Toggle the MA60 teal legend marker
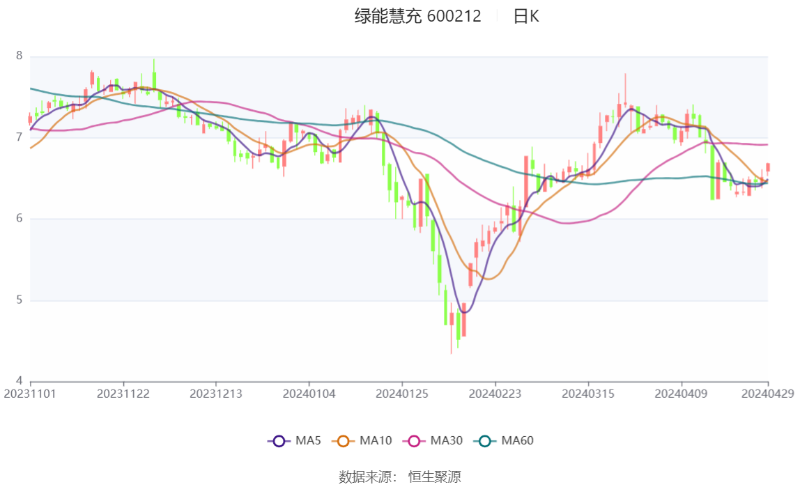800x487 pixels. [486, 441]
